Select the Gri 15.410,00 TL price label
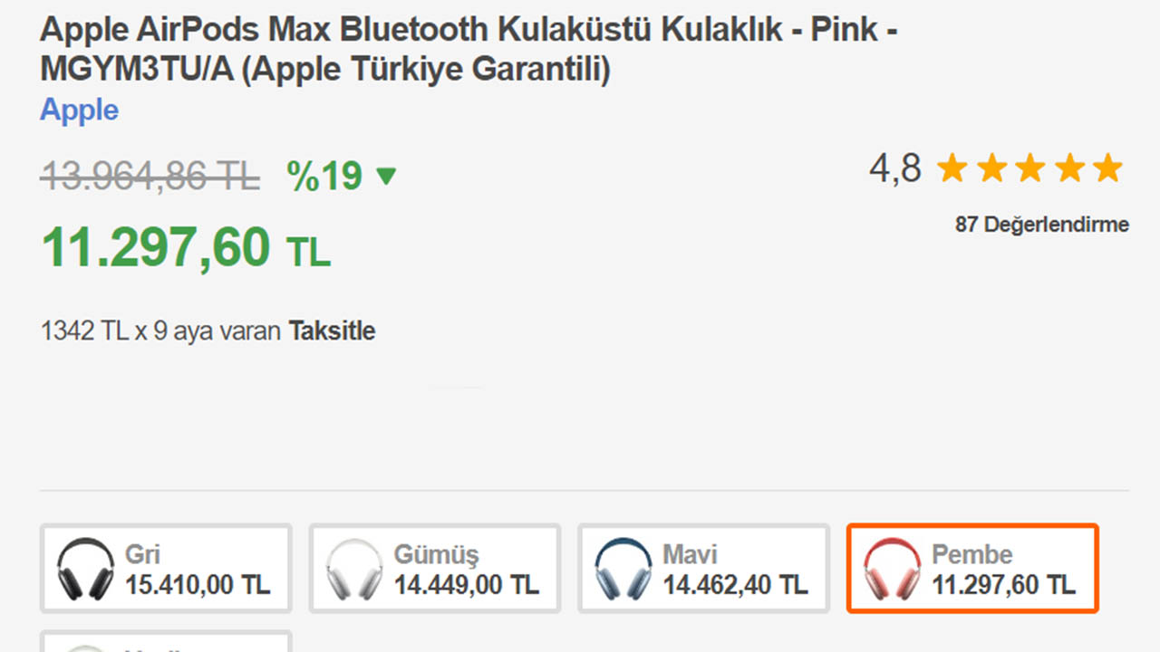Image resolution: width=1160 pixels, height=652 pixels. (198, 584)
